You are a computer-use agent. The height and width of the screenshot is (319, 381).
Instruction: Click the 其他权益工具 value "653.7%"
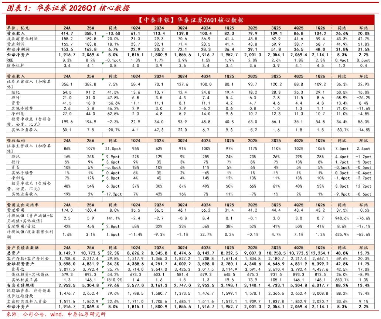342,280
